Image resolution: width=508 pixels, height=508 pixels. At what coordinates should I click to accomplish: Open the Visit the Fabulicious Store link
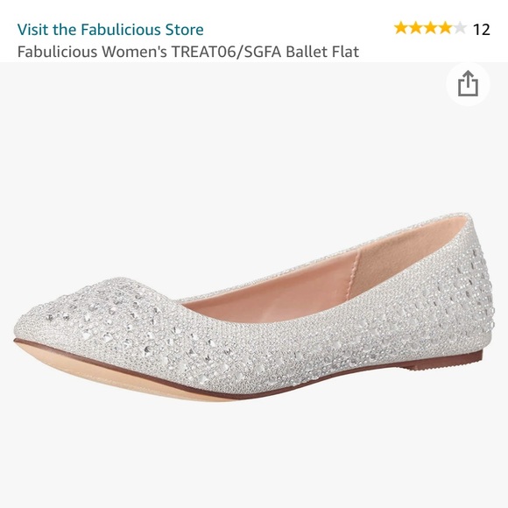[x=110, y=30]
